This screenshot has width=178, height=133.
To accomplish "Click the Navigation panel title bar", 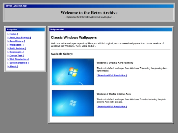I will pos(25,30).
